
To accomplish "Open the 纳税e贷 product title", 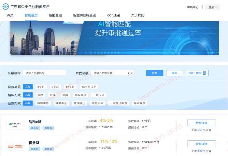I will point(35,122).
